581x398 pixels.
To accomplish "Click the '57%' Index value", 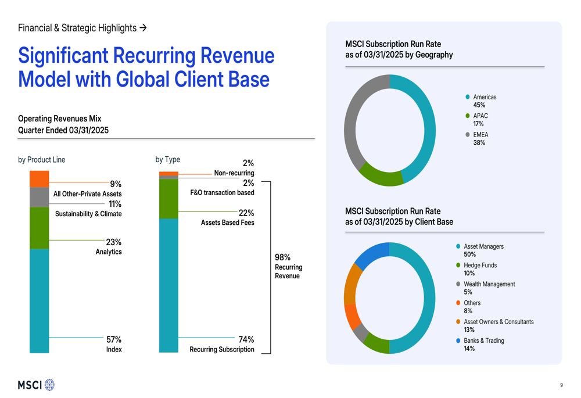I will pos(114,339).
